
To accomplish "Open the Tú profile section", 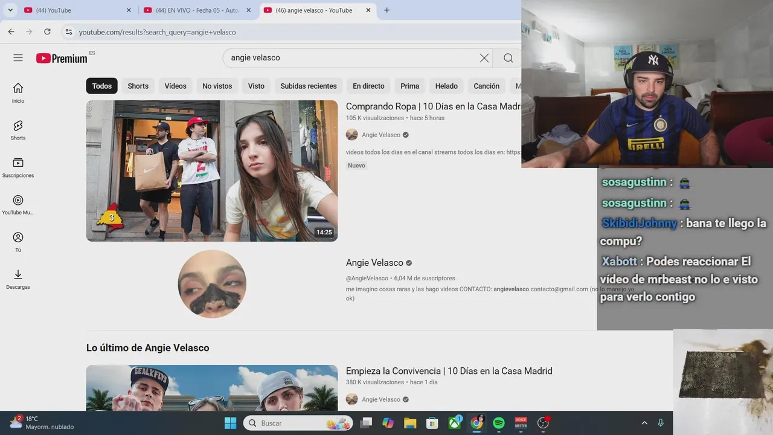I will (x=18, y=242).
